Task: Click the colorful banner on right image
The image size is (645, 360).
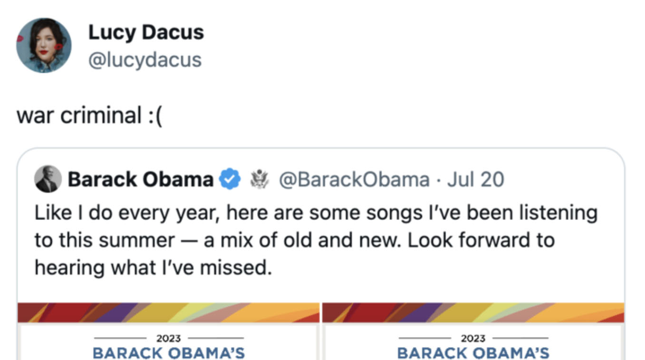Action: click(x=473, y=313)
